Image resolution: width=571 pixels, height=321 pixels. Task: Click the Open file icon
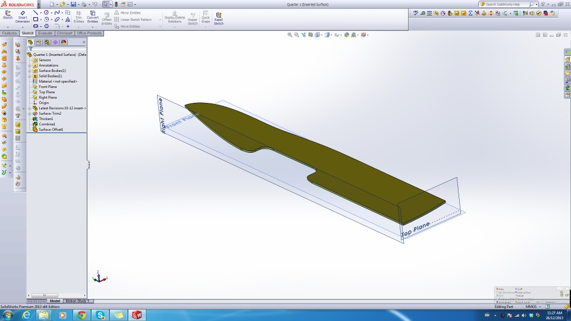62,4
